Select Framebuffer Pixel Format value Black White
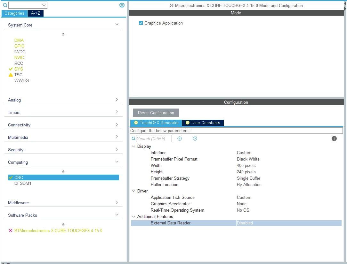 (x=248, y=159)
